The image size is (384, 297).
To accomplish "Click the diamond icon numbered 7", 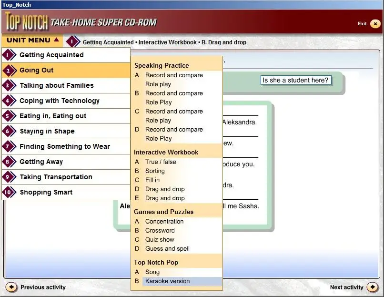I will click(9, 146).
